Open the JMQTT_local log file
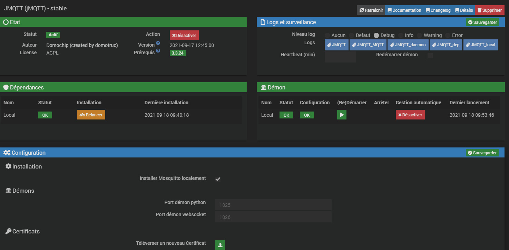This screenshot has width=509, height=250. pos(480,45)
